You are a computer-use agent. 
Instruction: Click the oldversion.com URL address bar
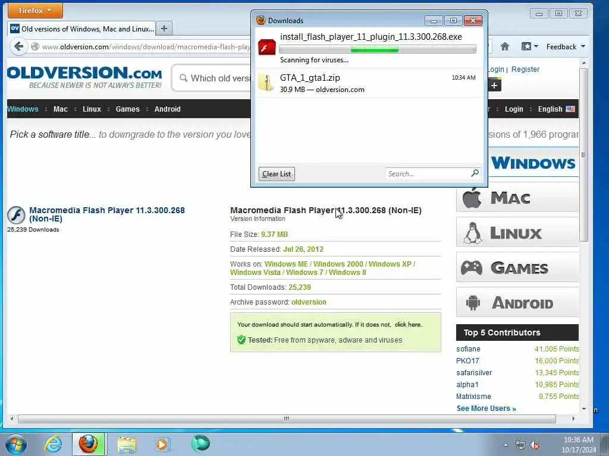[146, 46]
